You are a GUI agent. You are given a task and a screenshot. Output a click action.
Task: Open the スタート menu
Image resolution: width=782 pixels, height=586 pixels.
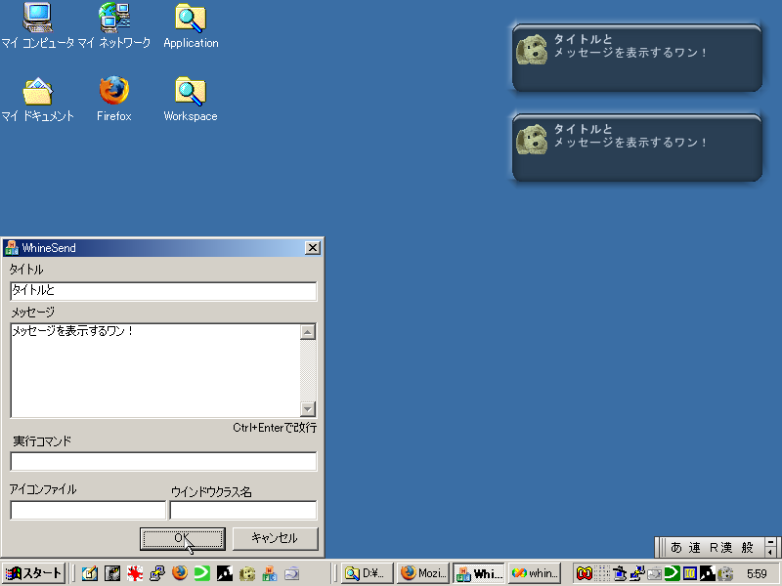(x=34, y=573)
